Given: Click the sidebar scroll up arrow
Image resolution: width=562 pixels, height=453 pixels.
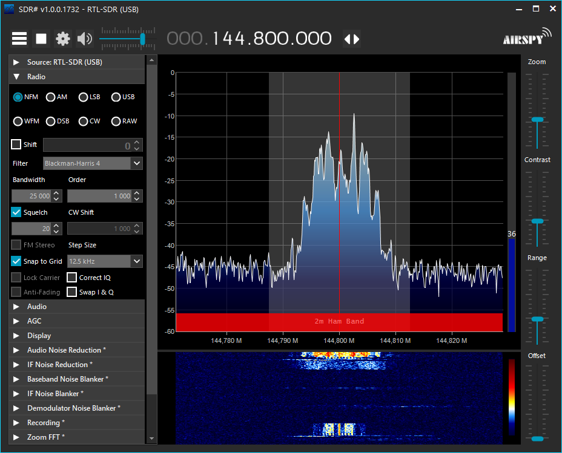Looking at the screenshot, I should tap(151, 60).
